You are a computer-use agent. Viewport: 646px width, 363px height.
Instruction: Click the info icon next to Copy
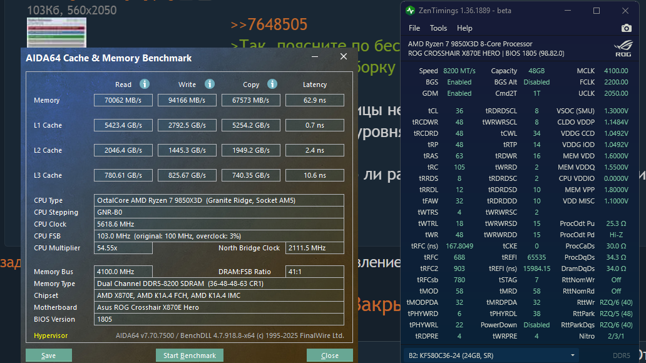click(x=272, y=84)
